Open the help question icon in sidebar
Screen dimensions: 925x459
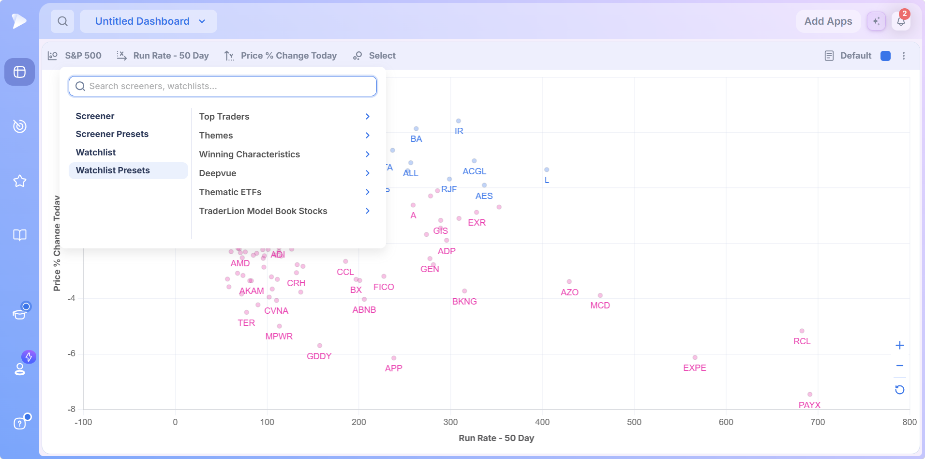19,423
